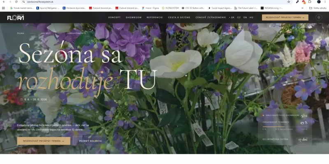This screenshot has height=164, width=329.
Task: Open site information icon in address bar
Action: click(x=24, y=2)
